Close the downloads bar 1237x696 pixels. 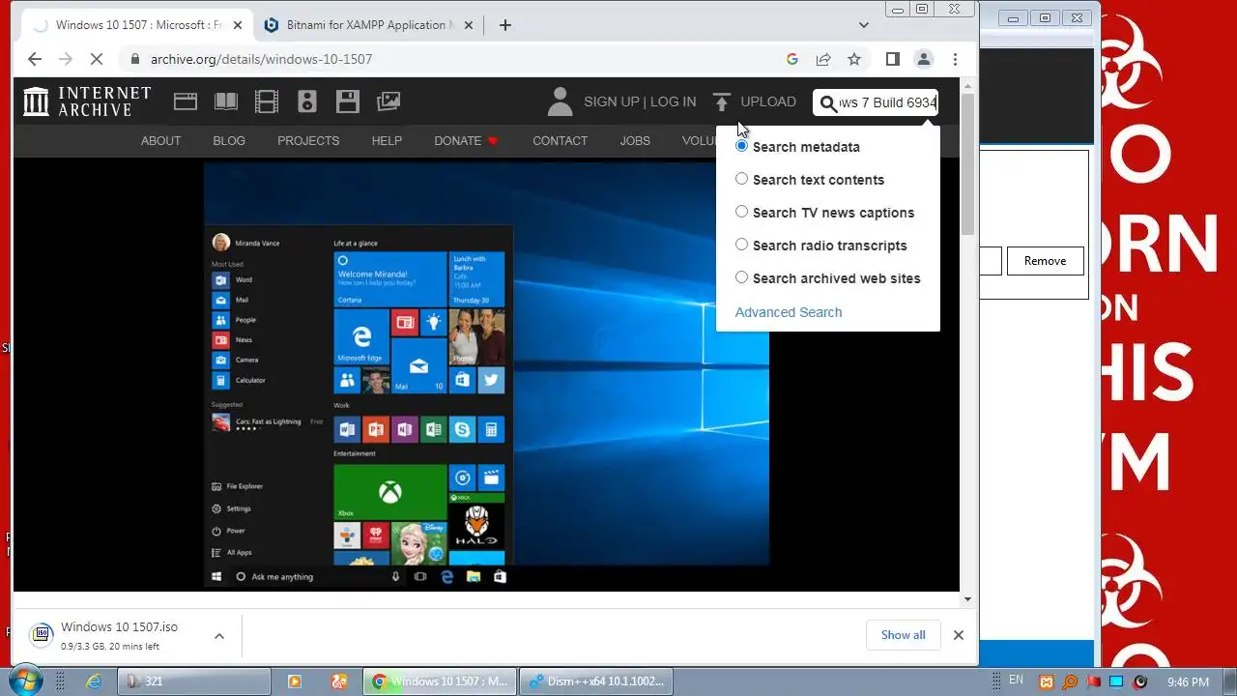958,635
